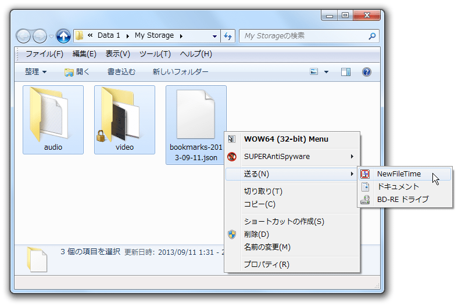458x307 pixels.
Task: Click the folder icon in address bar
Action: [79, 35]
